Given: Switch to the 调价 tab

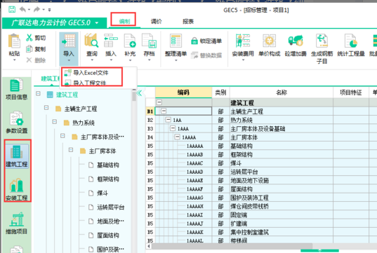Looking at the screenshot, I should coord(156,22).
